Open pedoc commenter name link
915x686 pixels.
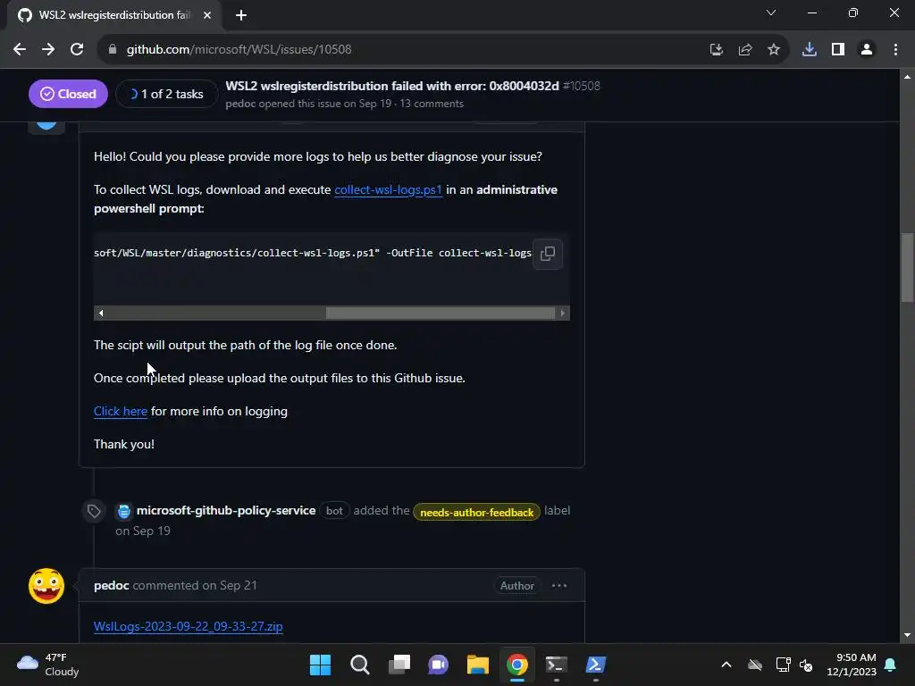pos(112,585)
